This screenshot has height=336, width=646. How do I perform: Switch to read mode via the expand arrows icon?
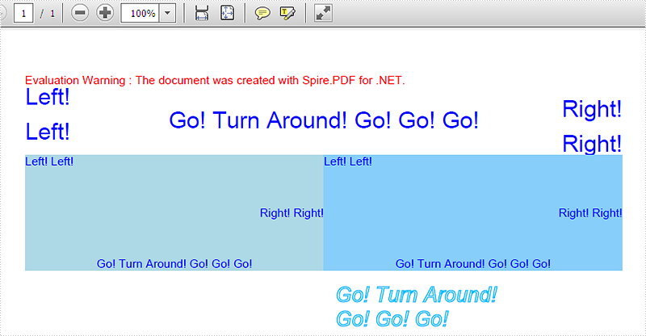click(x=324, y=13)
